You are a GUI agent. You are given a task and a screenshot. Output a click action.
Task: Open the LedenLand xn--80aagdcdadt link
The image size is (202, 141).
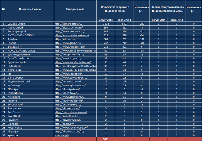point(75,66)
